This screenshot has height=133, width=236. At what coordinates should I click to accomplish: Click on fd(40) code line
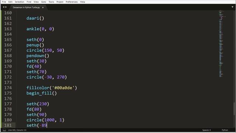point(34,66)
